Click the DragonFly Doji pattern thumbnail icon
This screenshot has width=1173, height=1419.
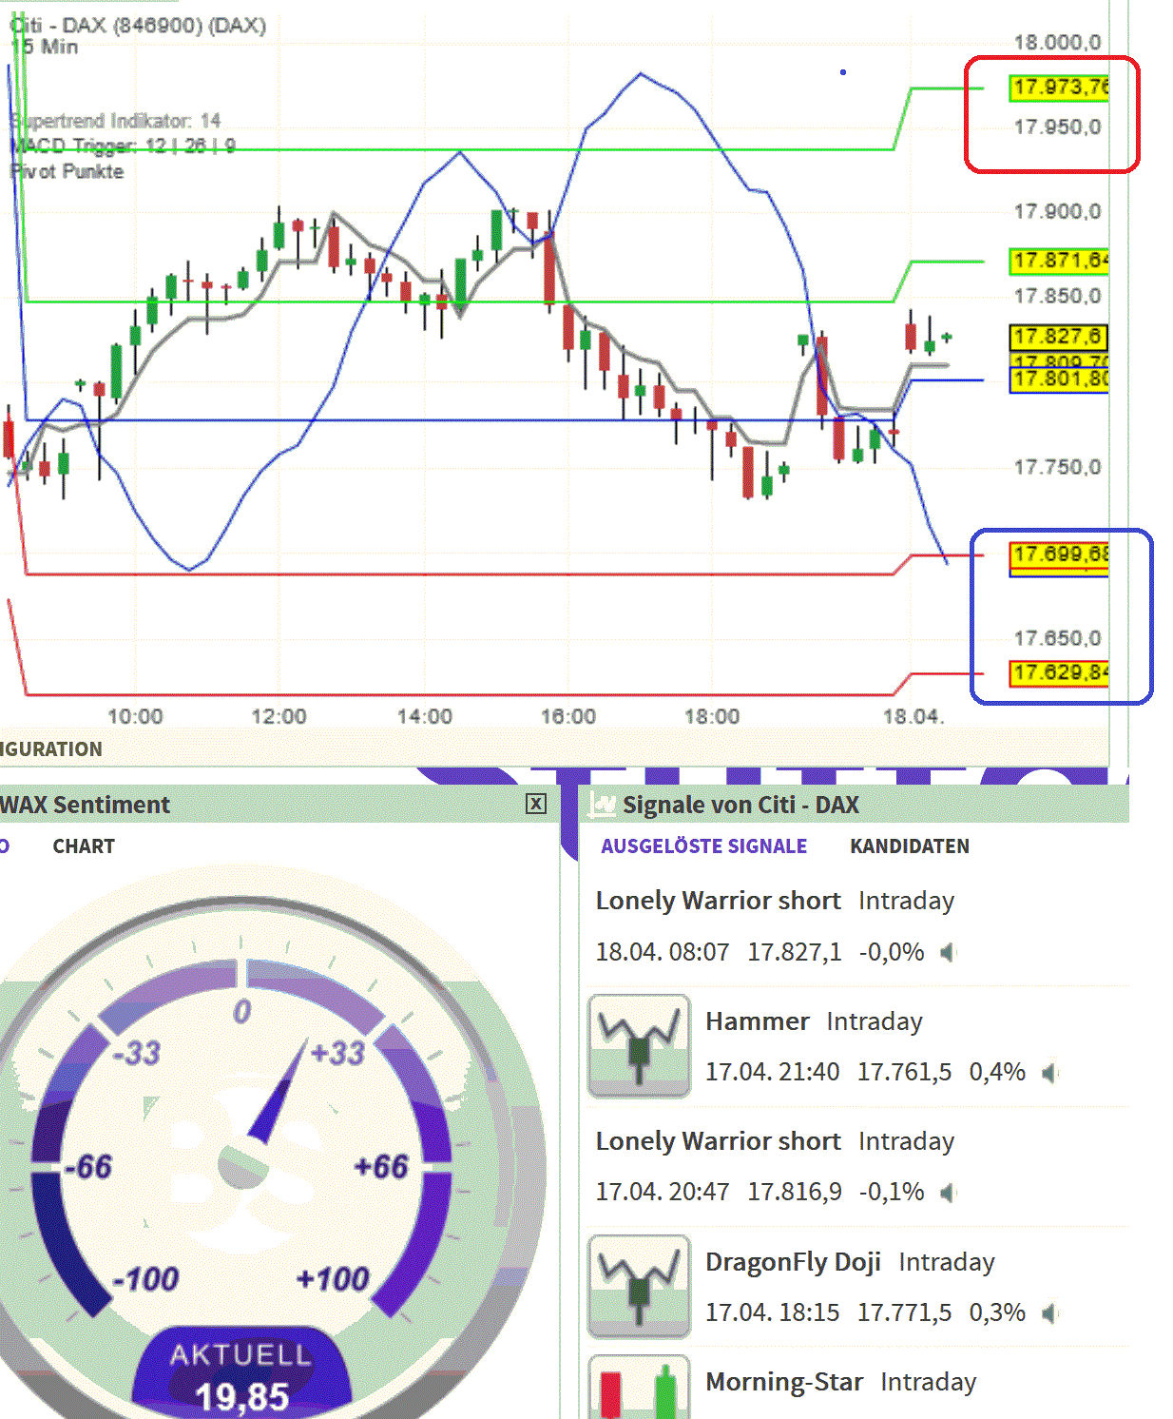click(638, 1286)
